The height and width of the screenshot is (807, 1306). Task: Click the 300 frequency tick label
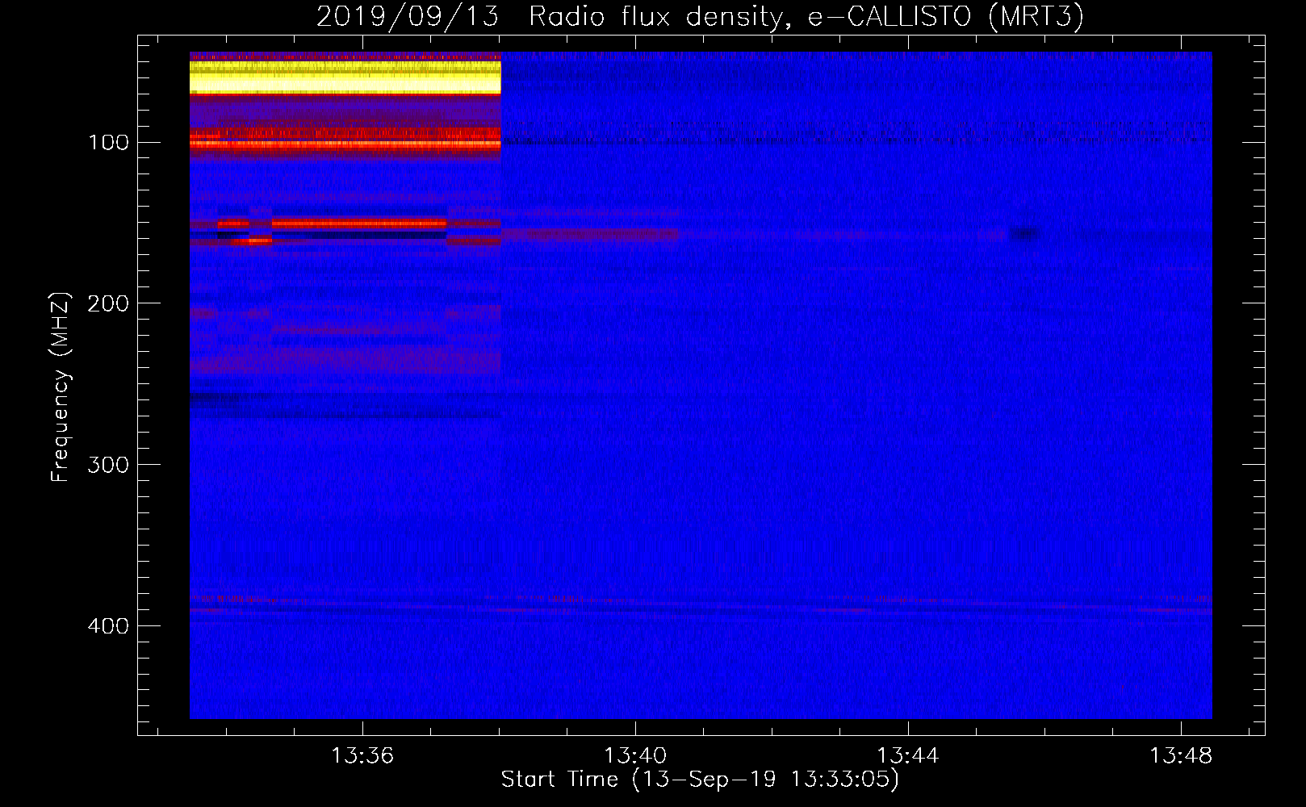(108, 465)
